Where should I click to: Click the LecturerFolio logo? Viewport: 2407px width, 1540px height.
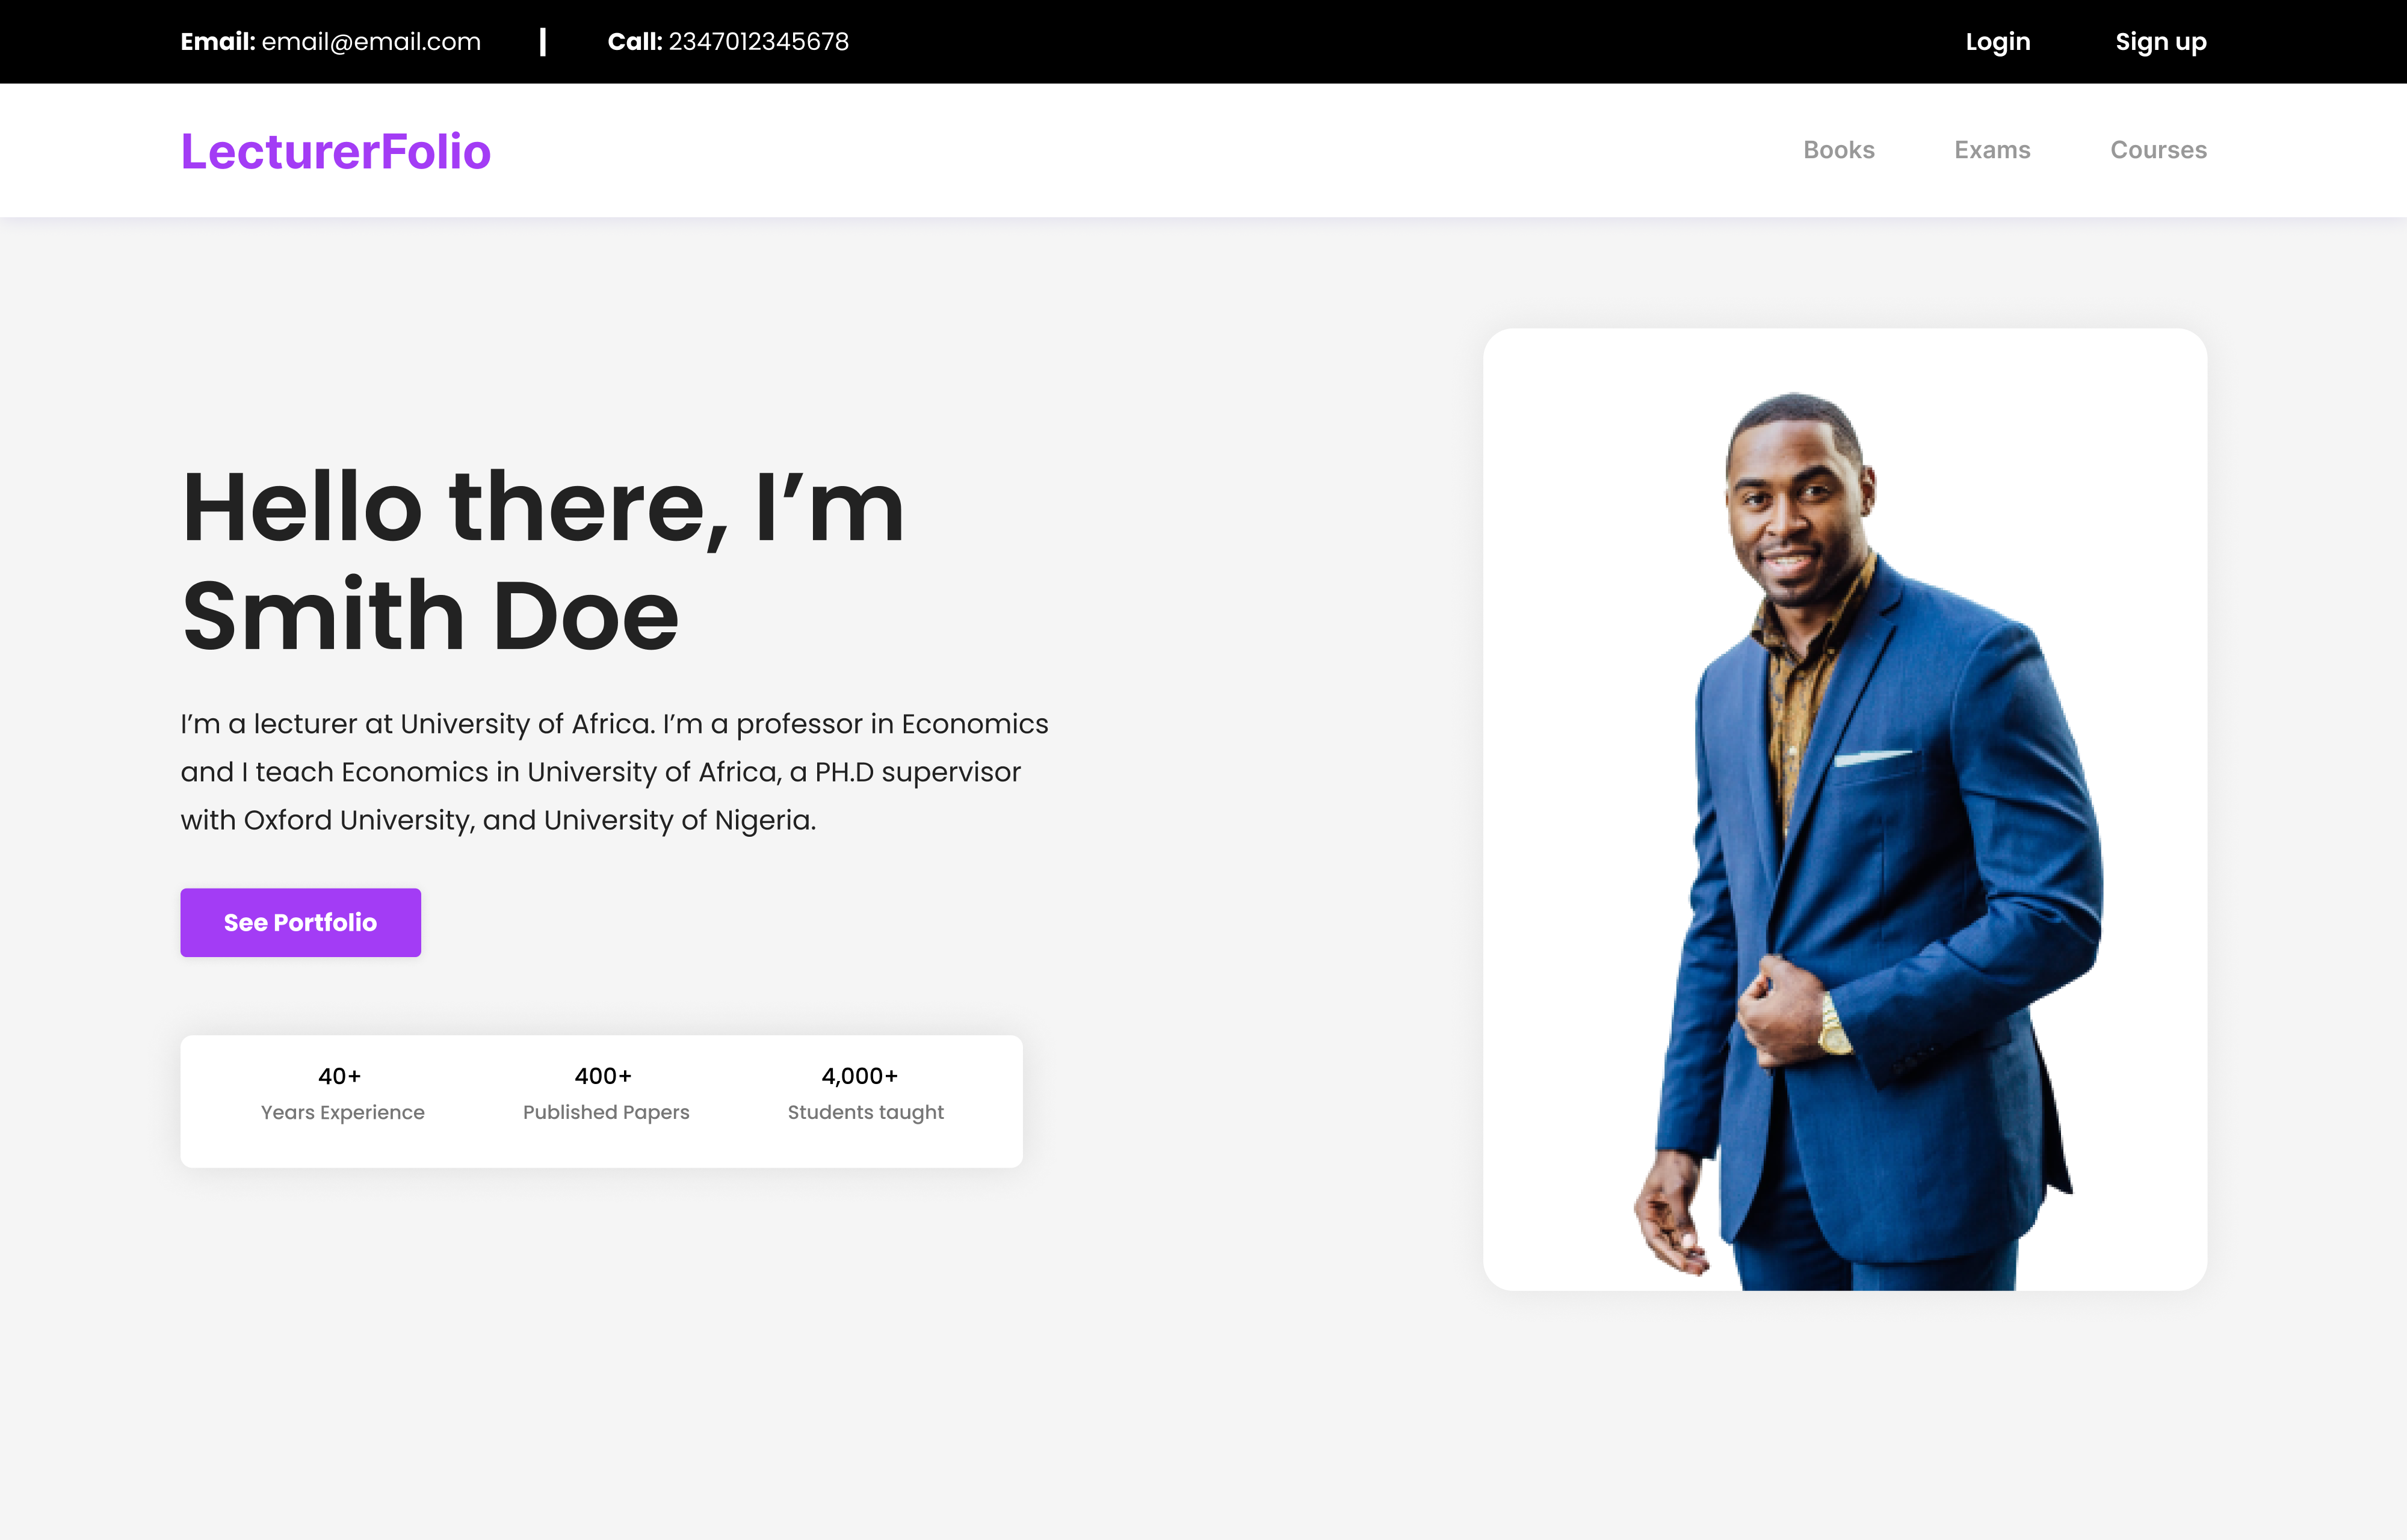[335, 151]
